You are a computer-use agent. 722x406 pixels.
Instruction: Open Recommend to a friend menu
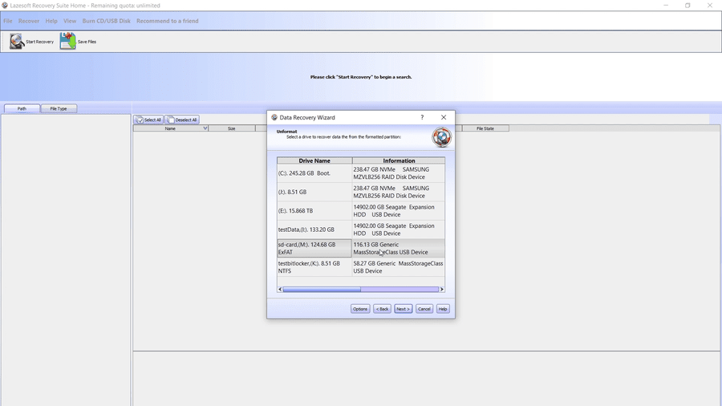(x=167, y=21)
